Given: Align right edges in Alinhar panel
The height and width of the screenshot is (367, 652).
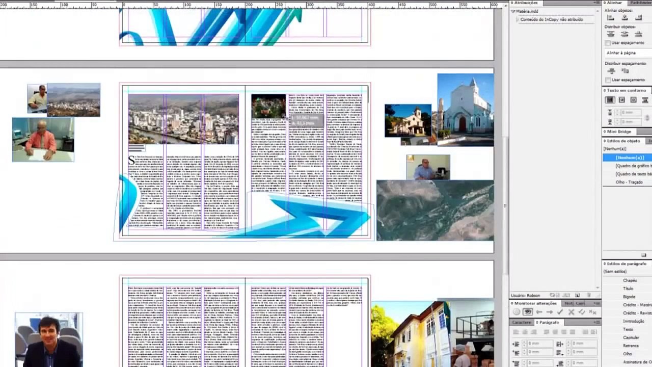Looking at the screenshot, I should click(638, 18).
